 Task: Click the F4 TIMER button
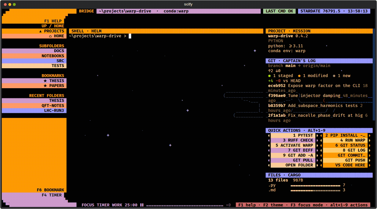pos(52,195)
